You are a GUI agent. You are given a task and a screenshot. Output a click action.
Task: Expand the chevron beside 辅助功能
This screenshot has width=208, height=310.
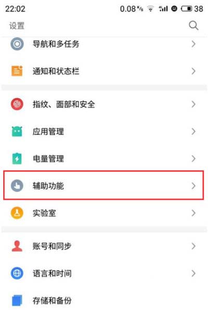click(x=193, y=186)
